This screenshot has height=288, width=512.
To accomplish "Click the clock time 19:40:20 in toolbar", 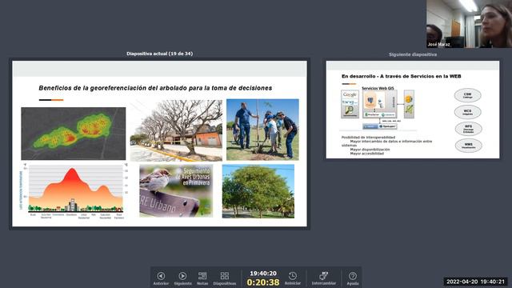I will [x=263, y=274].
